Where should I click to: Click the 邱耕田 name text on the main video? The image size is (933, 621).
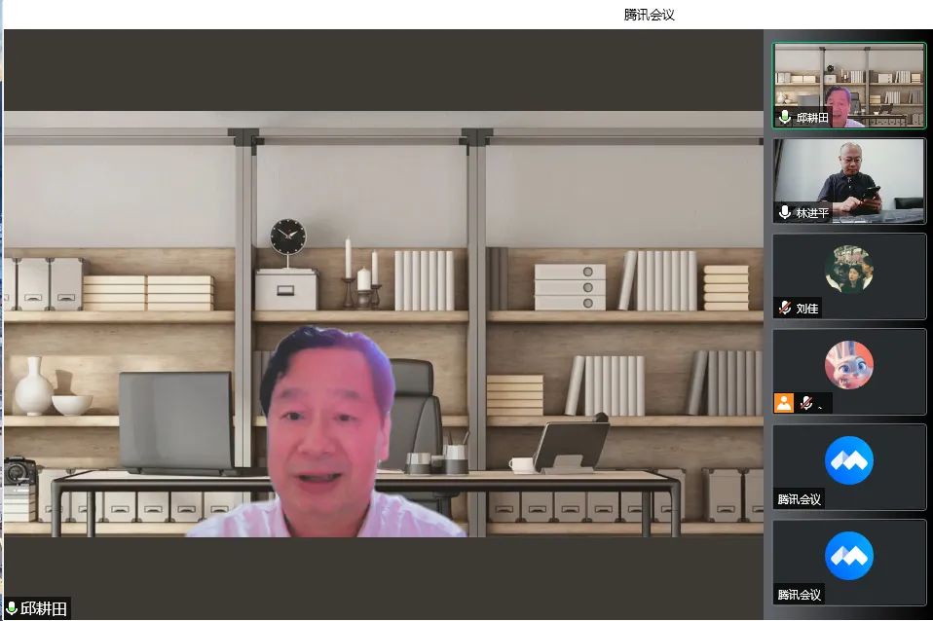tap(44, 608)
